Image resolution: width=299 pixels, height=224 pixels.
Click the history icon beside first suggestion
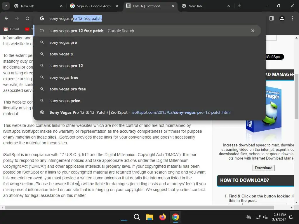pos(42,31)
